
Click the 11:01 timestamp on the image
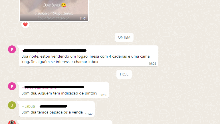83,18
